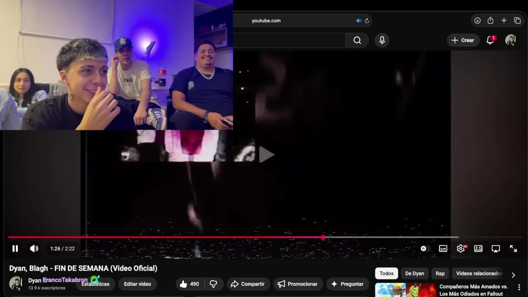Screen dimensions: 528x297
Task: Click the Promocionar button
Action: (x=297, y=284)
